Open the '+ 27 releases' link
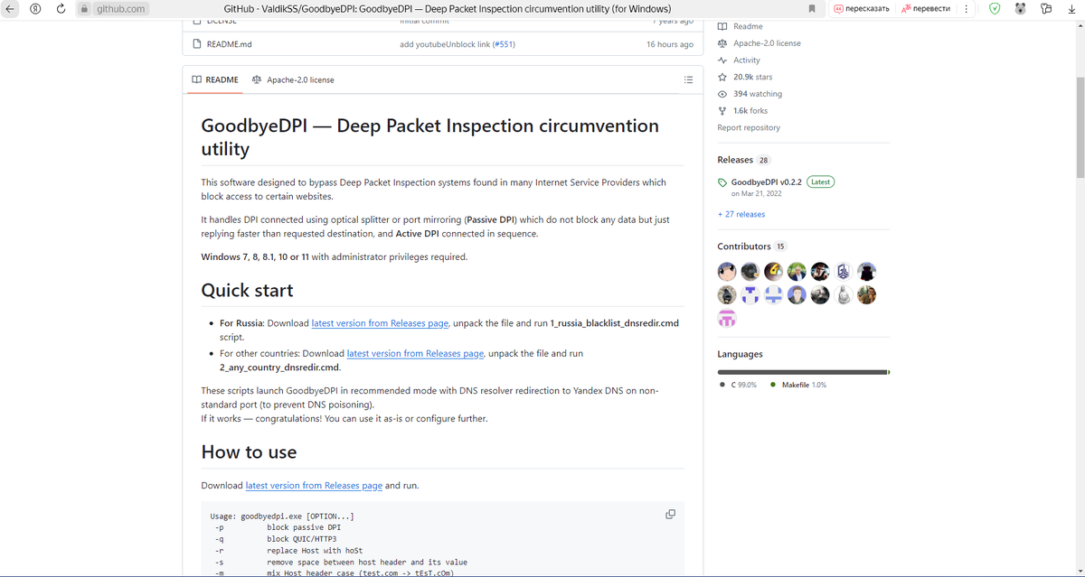1085x577 pixels. click(741, 214)
